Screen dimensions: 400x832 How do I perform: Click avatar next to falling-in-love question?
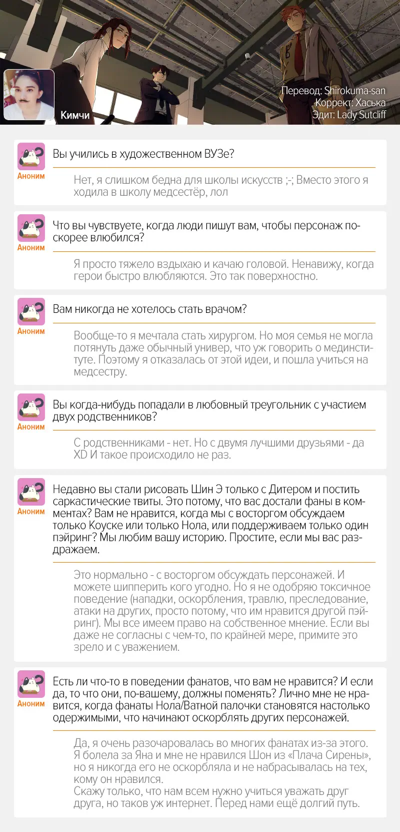tap(31, 228)
